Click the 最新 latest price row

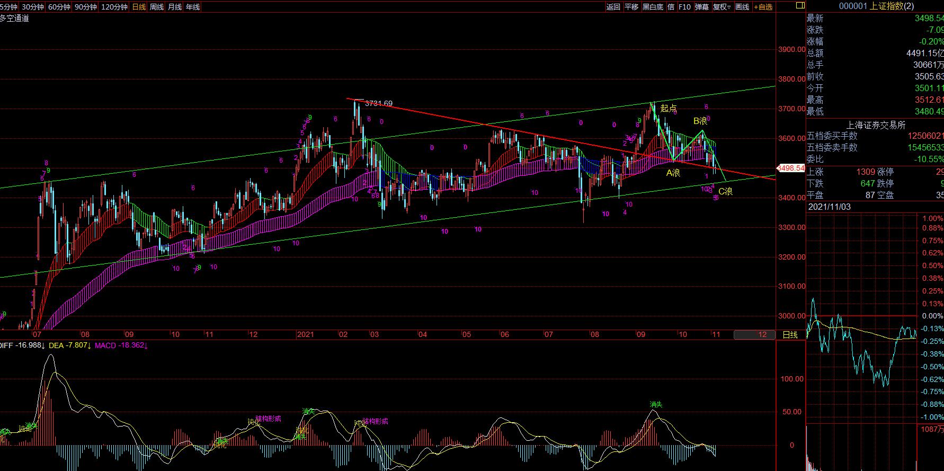click(x=875, y=19)
